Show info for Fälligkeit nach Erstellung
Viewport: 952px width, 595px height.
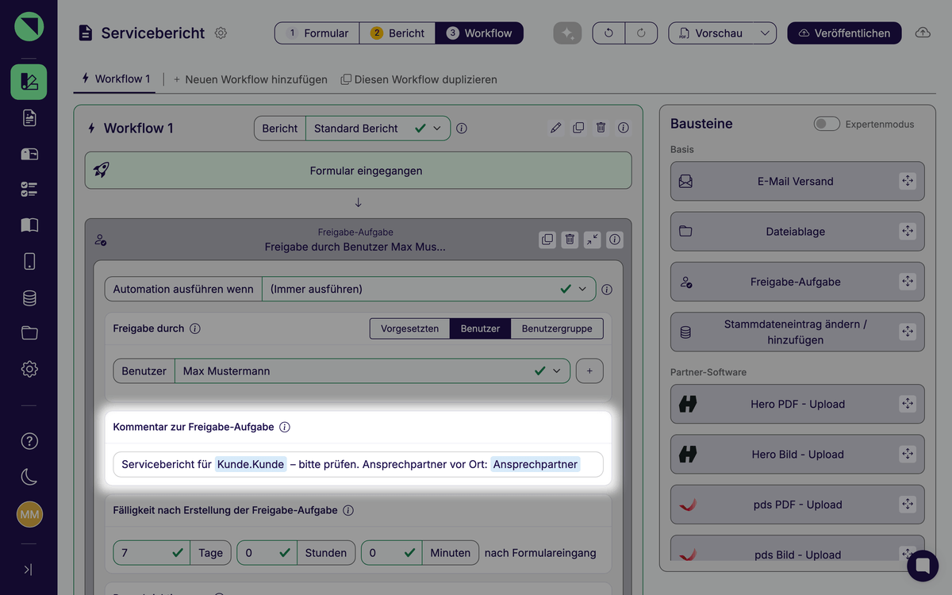[348, 510]
